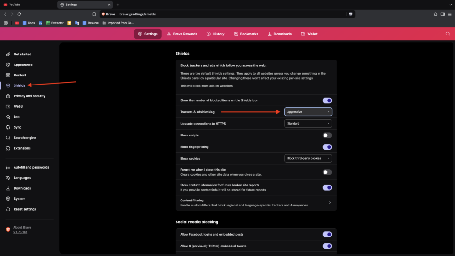Select Shields in the sidebar
The width and height of the screenshot is (455, 256).
[15, 85]
